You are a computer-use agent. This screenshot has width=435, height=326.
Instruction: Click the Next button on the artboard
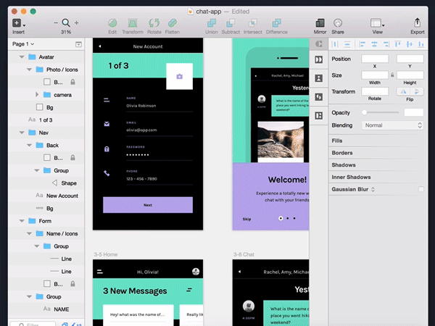point(148,205)
